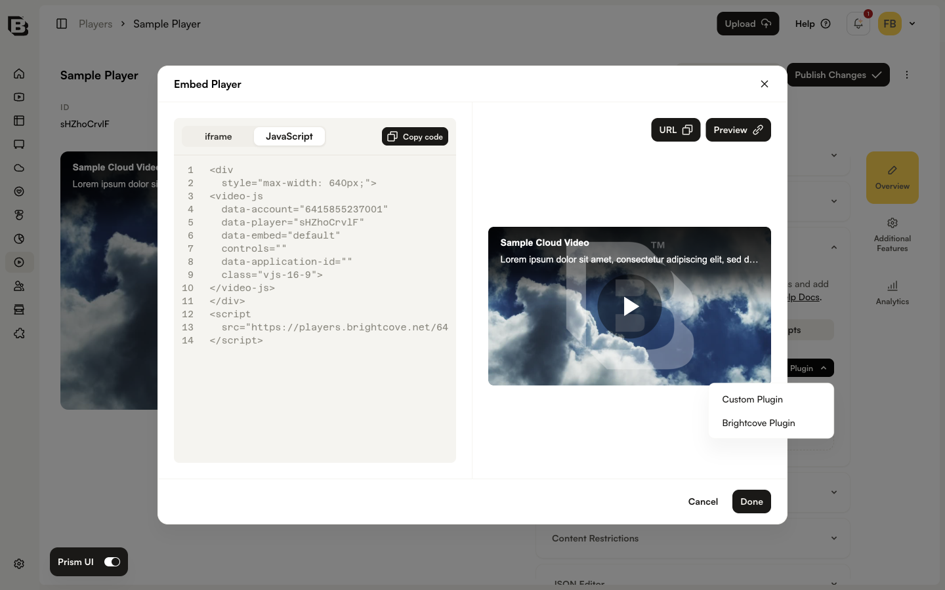The width and height of the screenshot is (945, 590).
Task: Click the script src brightcove.net line
Action: point(335,327)
